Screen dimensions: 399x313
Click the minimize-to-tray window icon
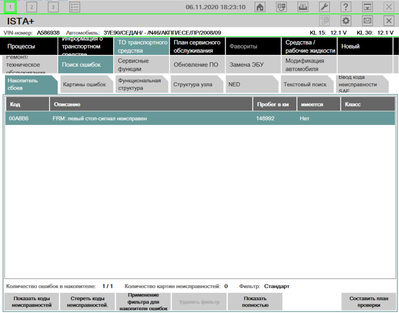coord(367,7)
